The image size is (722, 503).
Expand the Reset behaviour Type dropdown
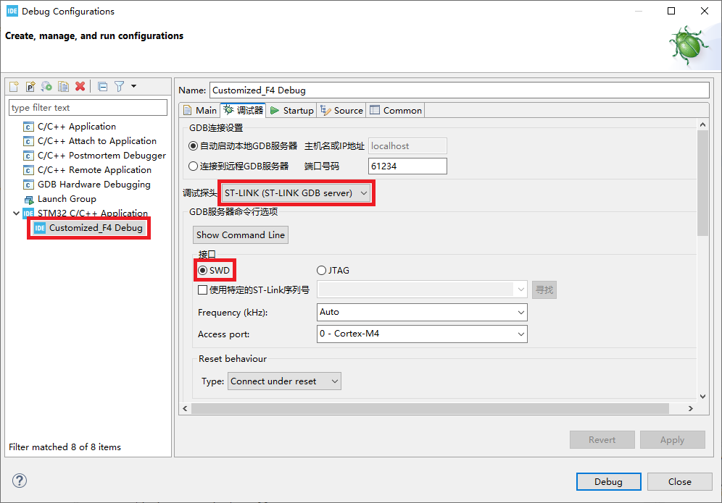tap(284, 381)
